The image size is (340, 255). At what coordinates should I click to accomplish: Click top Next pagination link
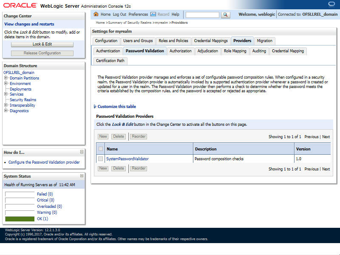[326, 137]
